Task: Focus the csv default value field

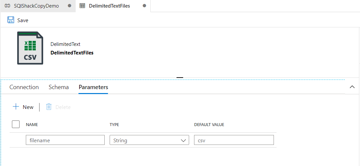Action: 233,140
